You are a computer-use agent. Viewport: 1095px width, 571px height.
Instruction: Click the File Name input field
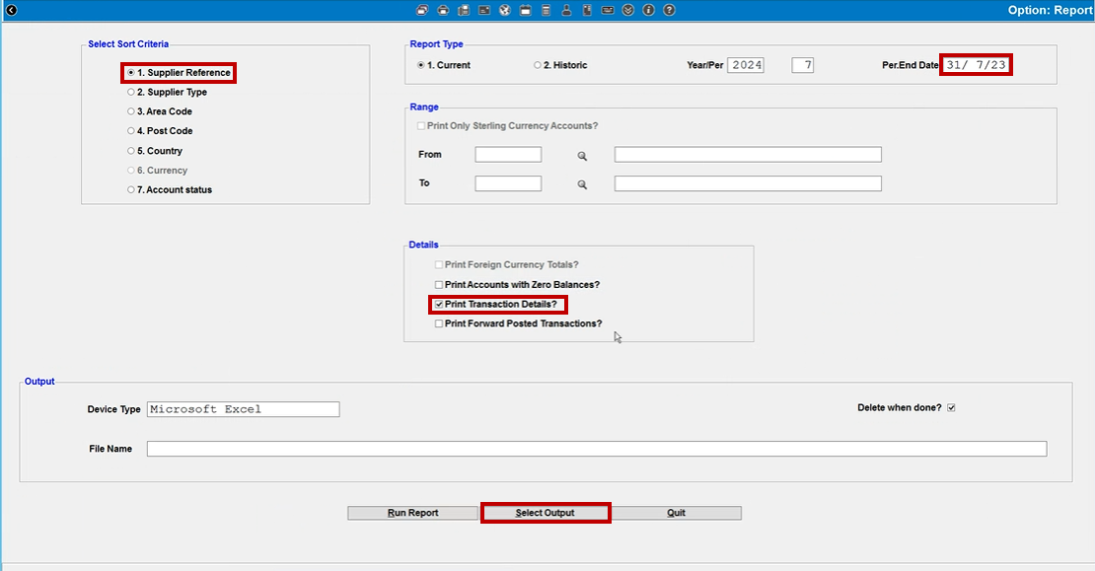pyautogui.click(x=597, y=449)
